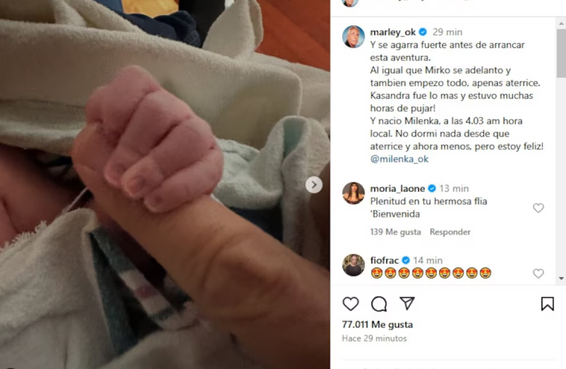Screen dimensions: 566x369
Task: Open @milenka_ok mention link
Action: pyautogui.click(x=399, y=159)
